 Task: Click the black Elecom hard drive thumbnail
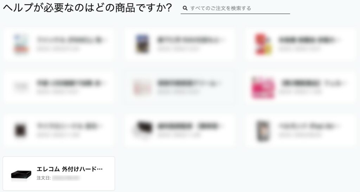coord(21,175)
